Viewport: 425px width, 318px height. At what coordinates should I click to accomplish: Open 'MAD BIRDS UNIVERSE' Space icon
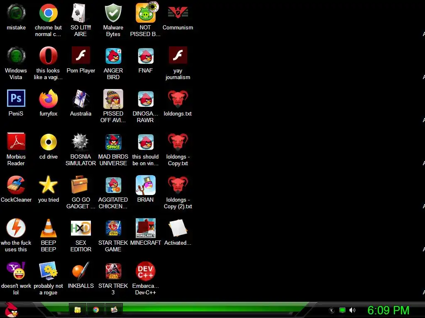(x=113, y=142)
